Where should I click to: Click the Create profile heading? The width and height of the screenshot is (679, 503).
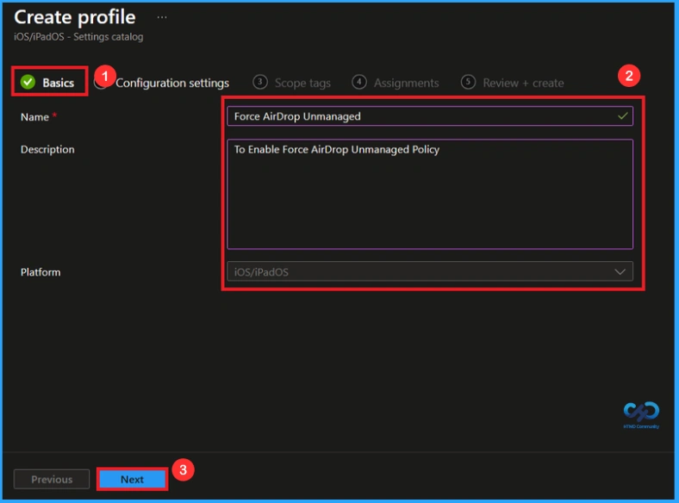click(75, 17)
